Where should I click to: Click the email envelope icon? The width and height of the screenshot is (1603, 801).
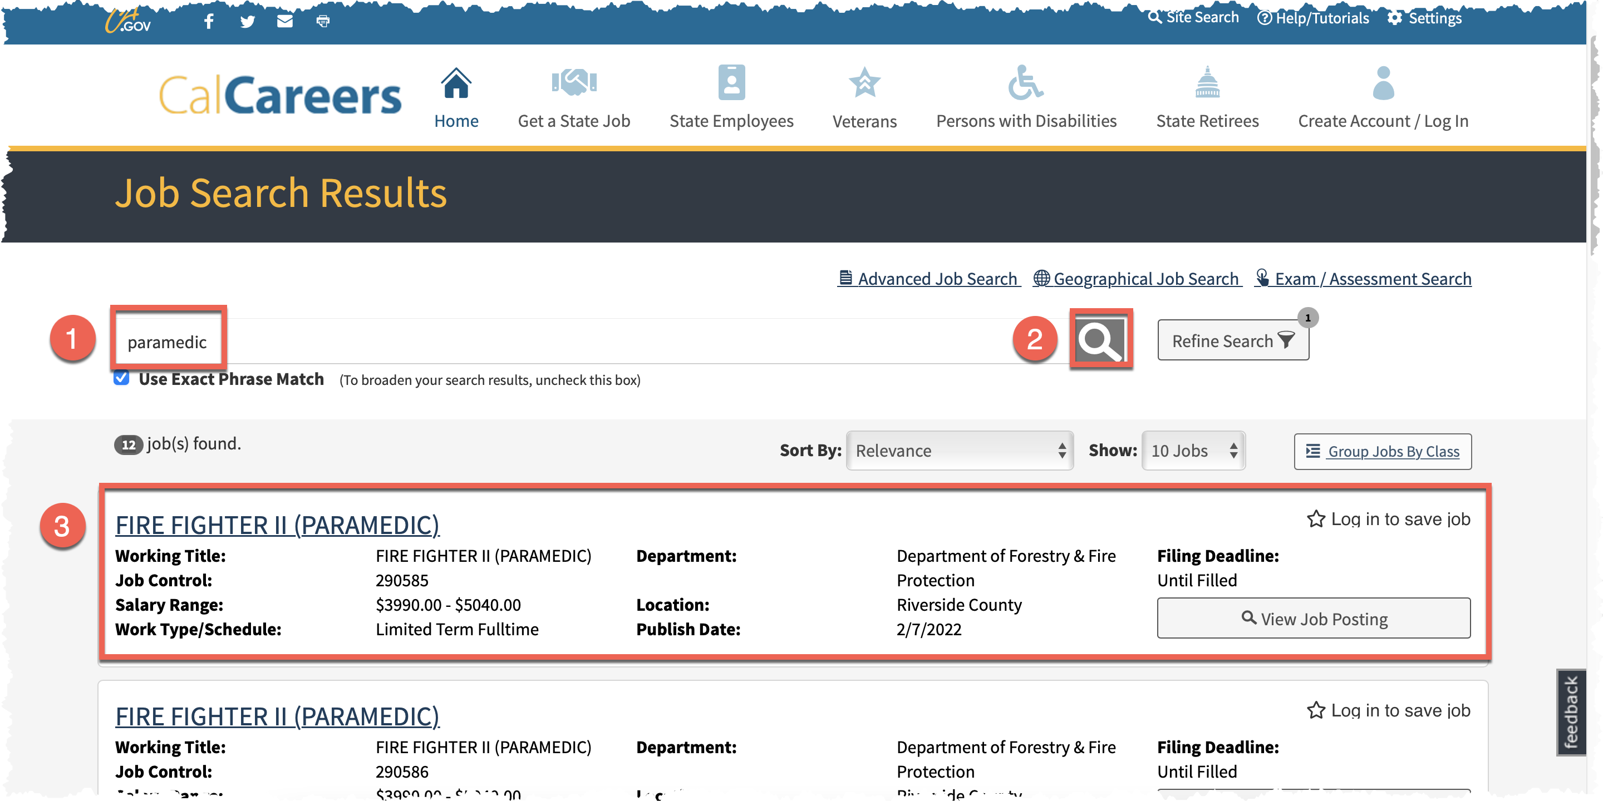tap(284, 21)
